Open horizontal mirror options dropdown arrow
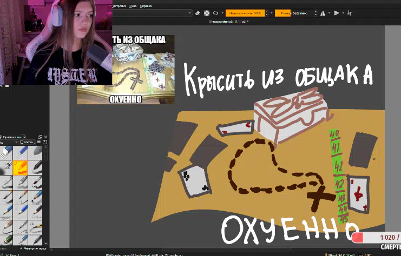This screenshot has width=401, height=256. pos(329,13)
